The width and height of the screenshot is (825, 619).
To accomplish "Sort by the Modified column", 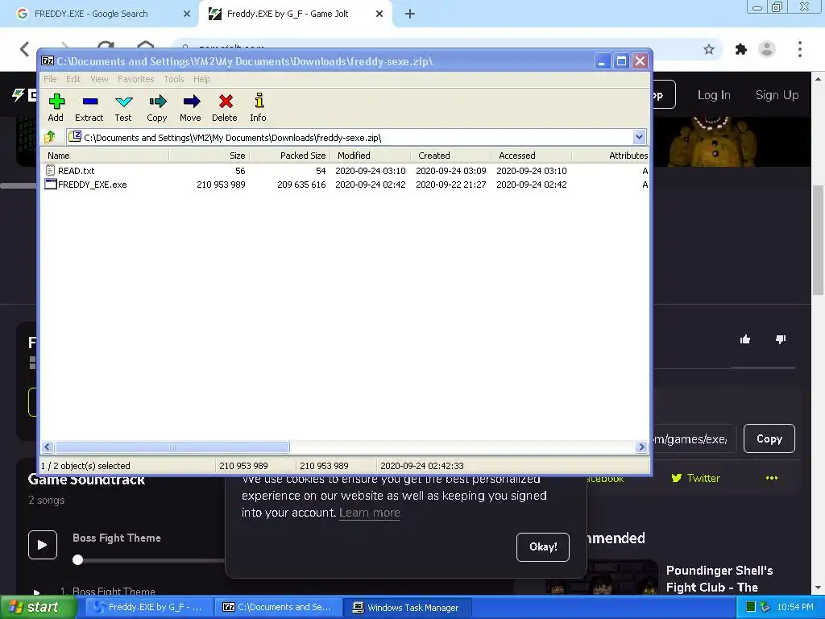I will (x=371, y=156).
